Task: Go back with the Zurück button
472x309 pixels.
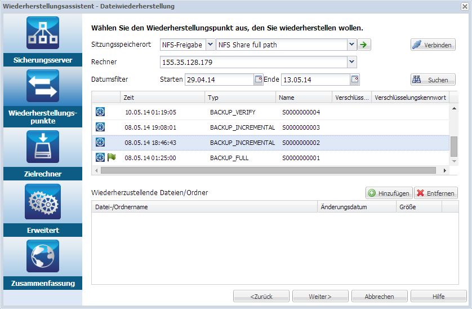Action: (261, 297)
